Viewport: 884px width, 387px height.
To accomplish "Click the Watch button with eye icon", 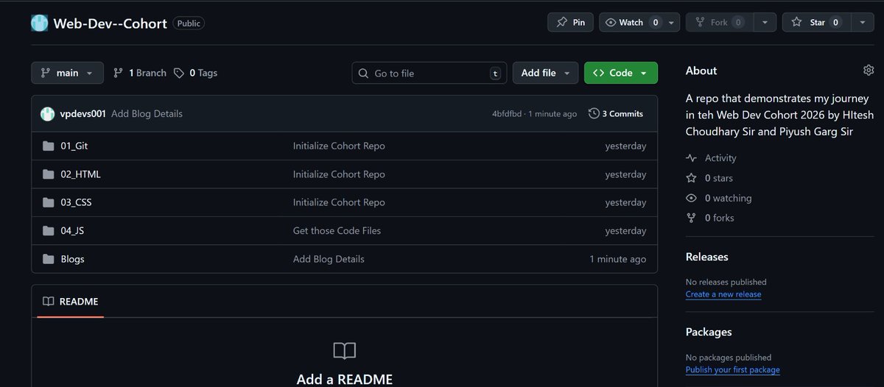I will tap(631, 23).
